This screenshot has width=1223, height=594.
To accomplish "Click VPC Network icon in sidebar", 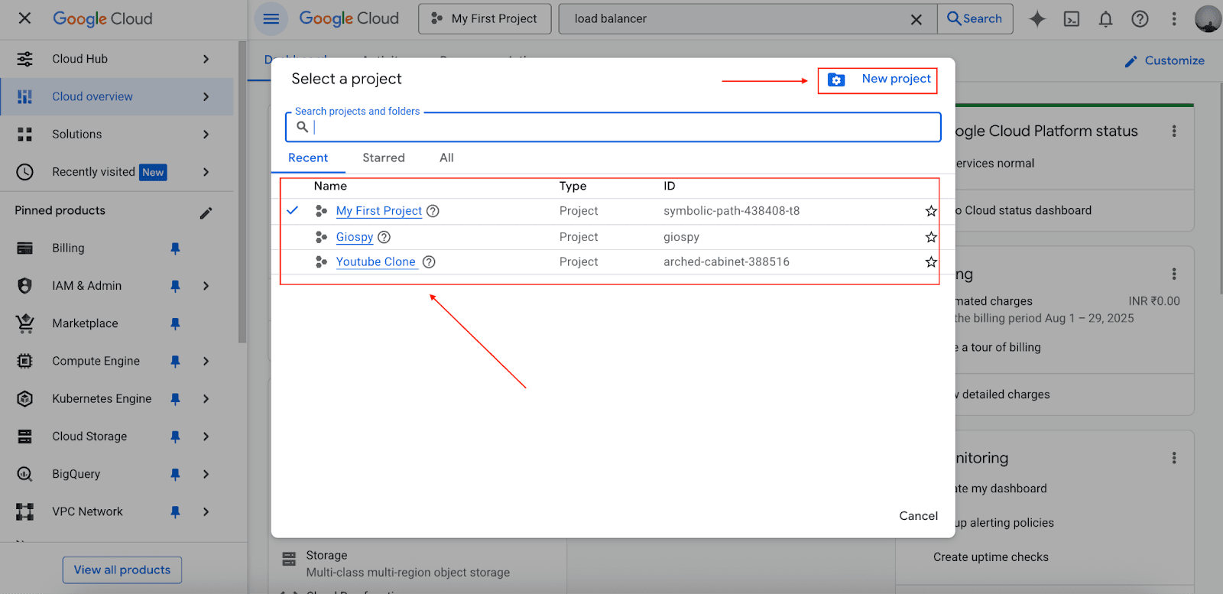I will tap(24, 511).
